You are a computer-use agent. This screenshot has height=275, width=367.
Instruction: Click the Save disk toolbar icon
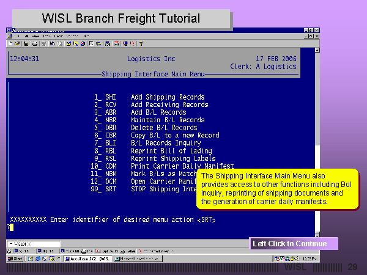25,44
